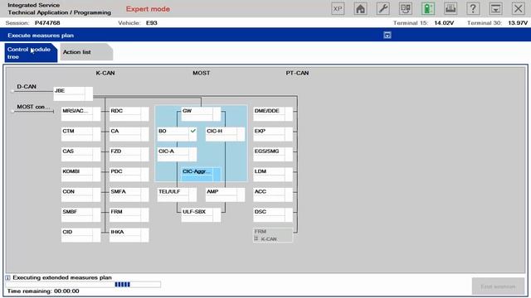Select the AMP control module
The height and width of the screenshot is (298, 531).
(225, 195)
